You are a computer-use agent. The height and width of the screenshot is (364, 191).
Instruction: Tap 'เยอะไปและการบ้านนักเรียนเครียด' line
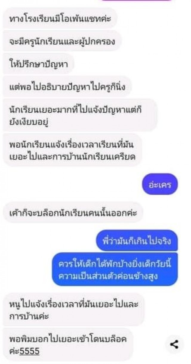tap(73, 157)
